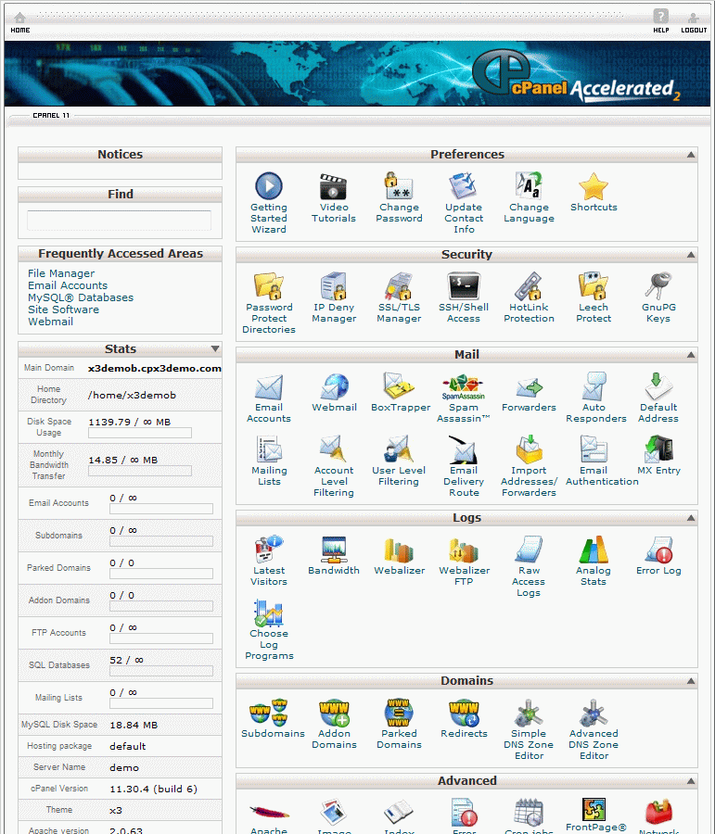Open the GnuPG Keys icon
Image resolution: width=715 pixels, height=834 pixels.
658,287
